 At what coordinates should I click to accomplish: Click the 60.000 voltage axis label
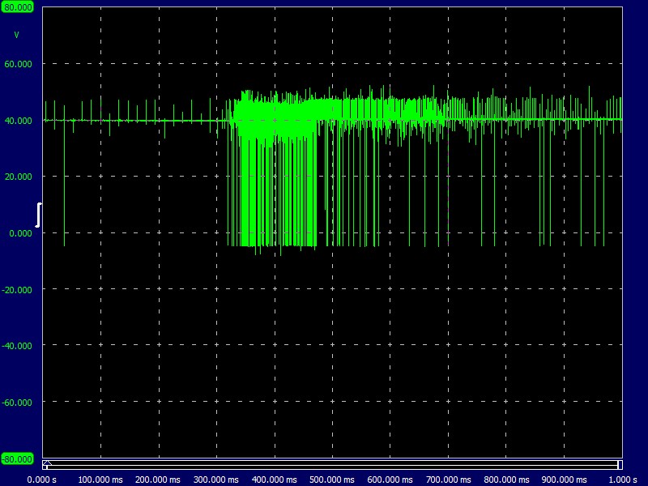tap(18, 64)
